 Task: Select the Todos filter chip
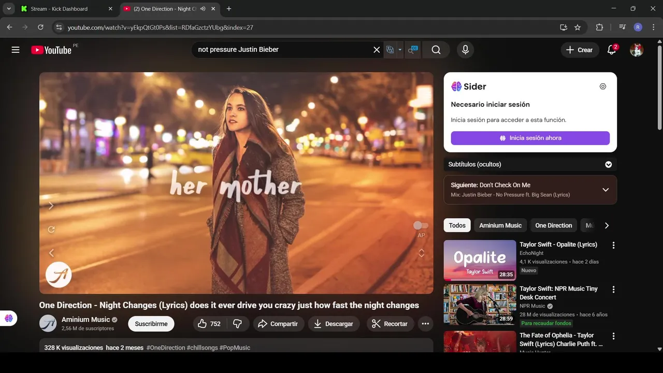tap(457, 225)
